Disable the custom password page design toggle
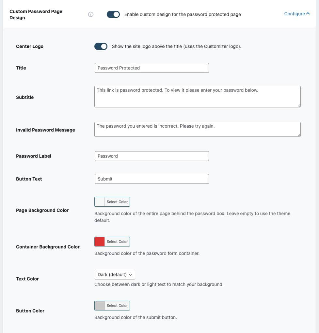This screenshot has height=333, width=319. [x=113, y=14]
